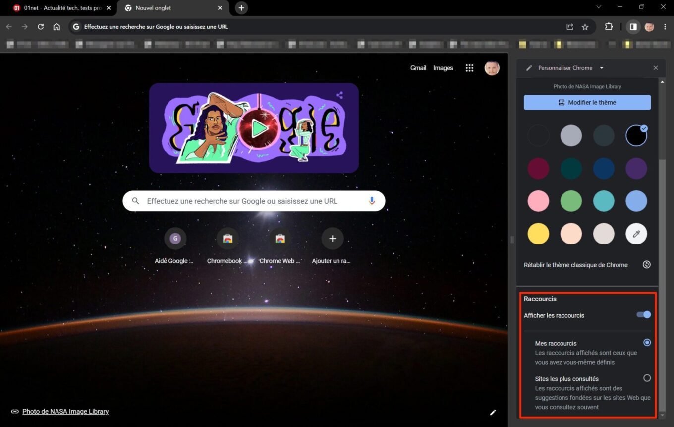This screenshot has height=427, width=674.
Task: Focus the address bar URL field
Action: click(317, 27)
